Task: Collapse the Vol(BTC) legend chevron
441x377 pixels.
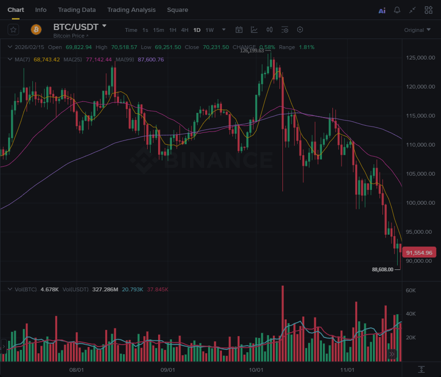Action: (10, 289)
